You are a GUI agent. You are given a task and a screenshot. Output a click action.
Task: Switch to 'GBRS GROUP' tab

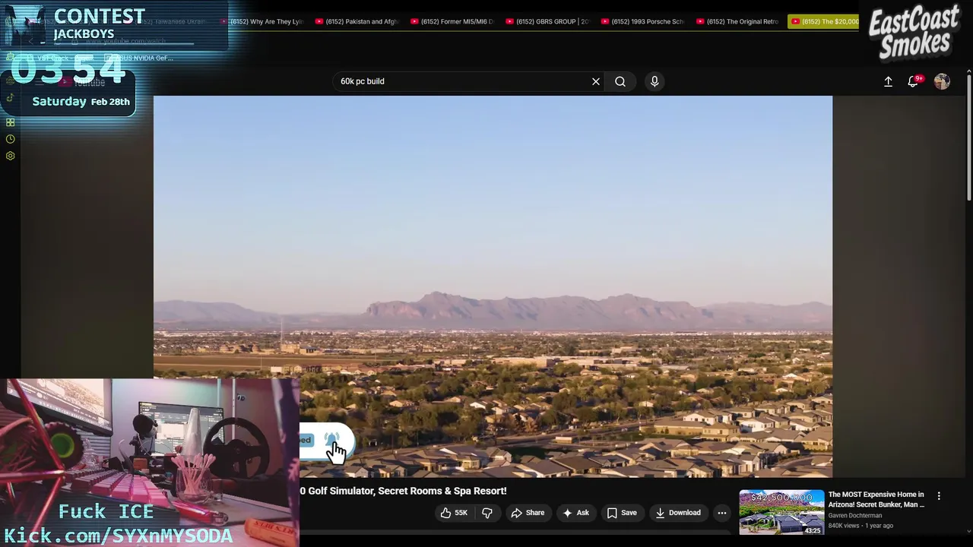[547, 21]
